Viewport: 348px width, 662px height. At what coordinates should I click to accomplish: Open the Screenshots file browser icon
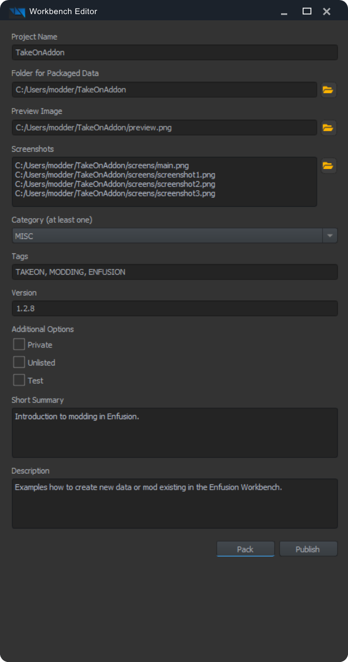point(328,166)
